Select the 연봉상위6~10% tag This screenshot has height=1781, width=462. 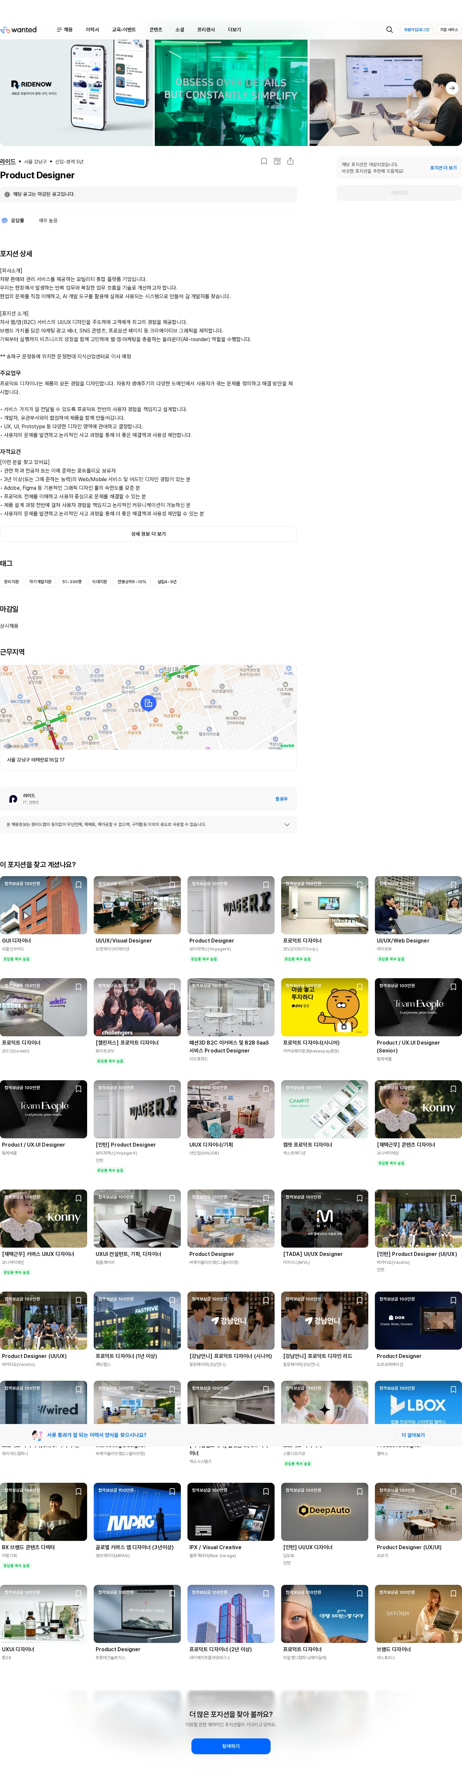click(132, 582)
